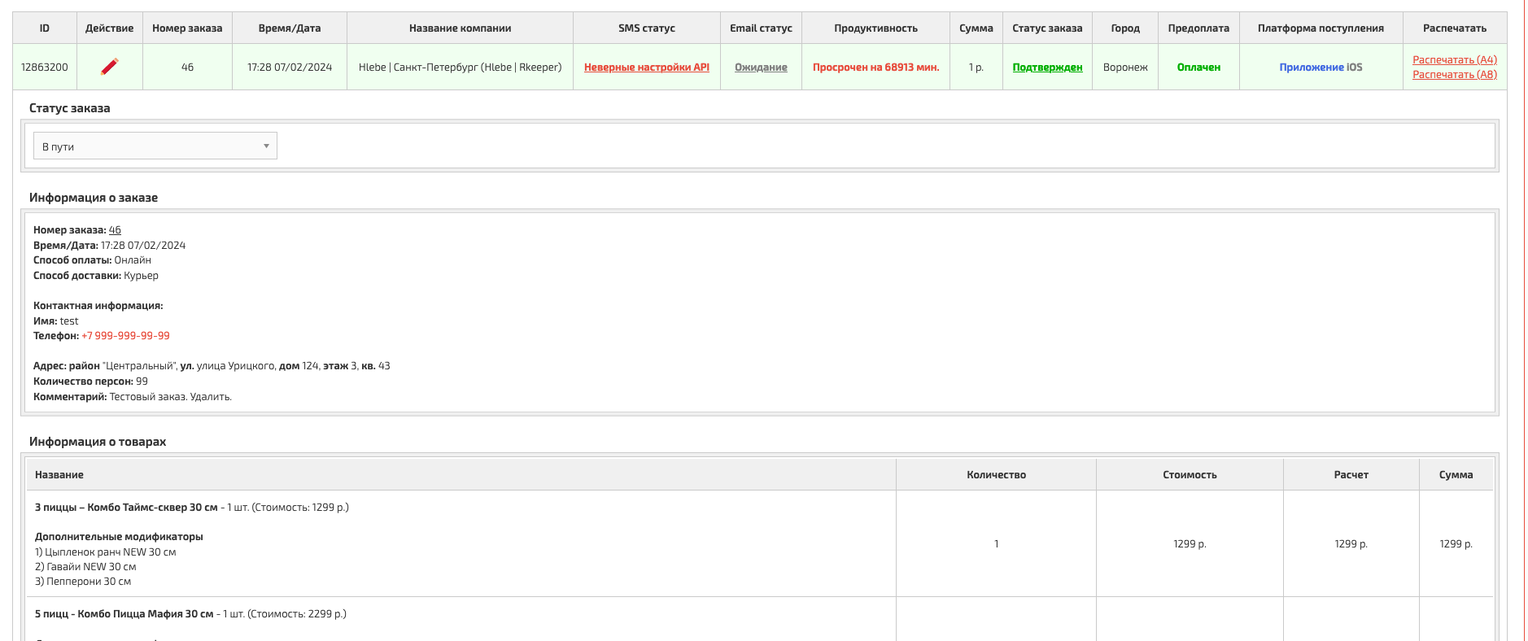Select the 'Hlebe | Санкт-Петербург' company name cell

tap(460, 68)
